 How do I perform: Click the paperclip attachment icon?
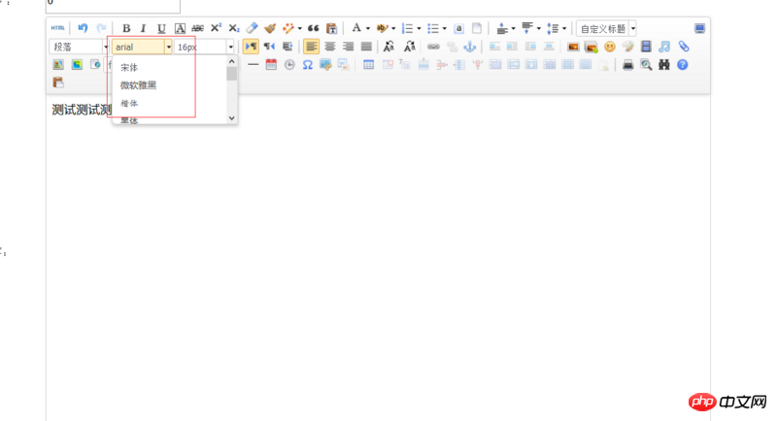click(x=684, y=47)
